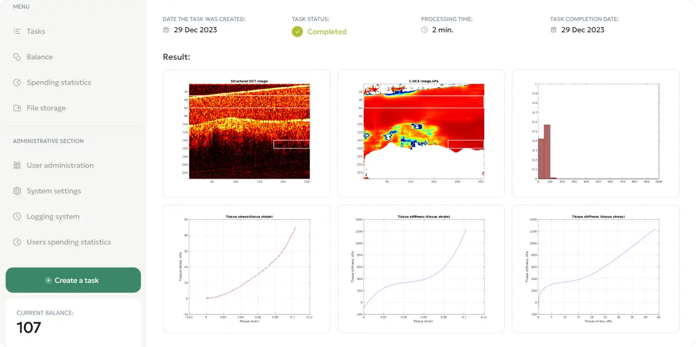Click the System settings gear icon
The image size is (696, 347).
click(x=17, y=191)
